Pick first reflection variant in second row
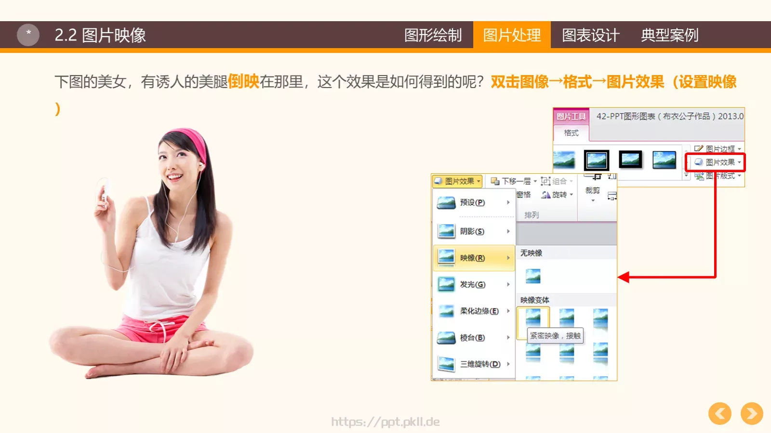Screen dimensions: 771x433 click(x=533, y=353)
